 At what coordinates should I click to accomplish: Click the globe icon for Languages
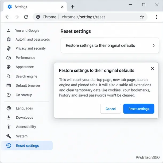pos(9,108)
